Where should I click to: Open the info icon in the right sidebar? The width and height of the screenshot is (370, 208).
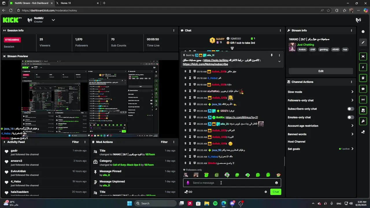point(363,31)
